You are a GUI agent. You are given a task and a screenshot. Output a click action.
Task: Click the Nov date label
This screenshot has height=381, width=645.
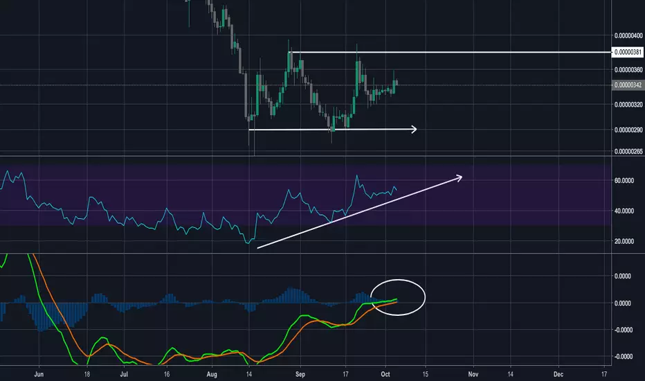click(473, 374)
